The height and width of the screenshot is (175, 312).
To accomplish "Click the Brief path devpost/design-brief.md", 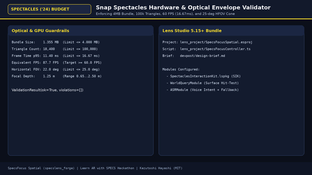I will [x=202, y=56].
